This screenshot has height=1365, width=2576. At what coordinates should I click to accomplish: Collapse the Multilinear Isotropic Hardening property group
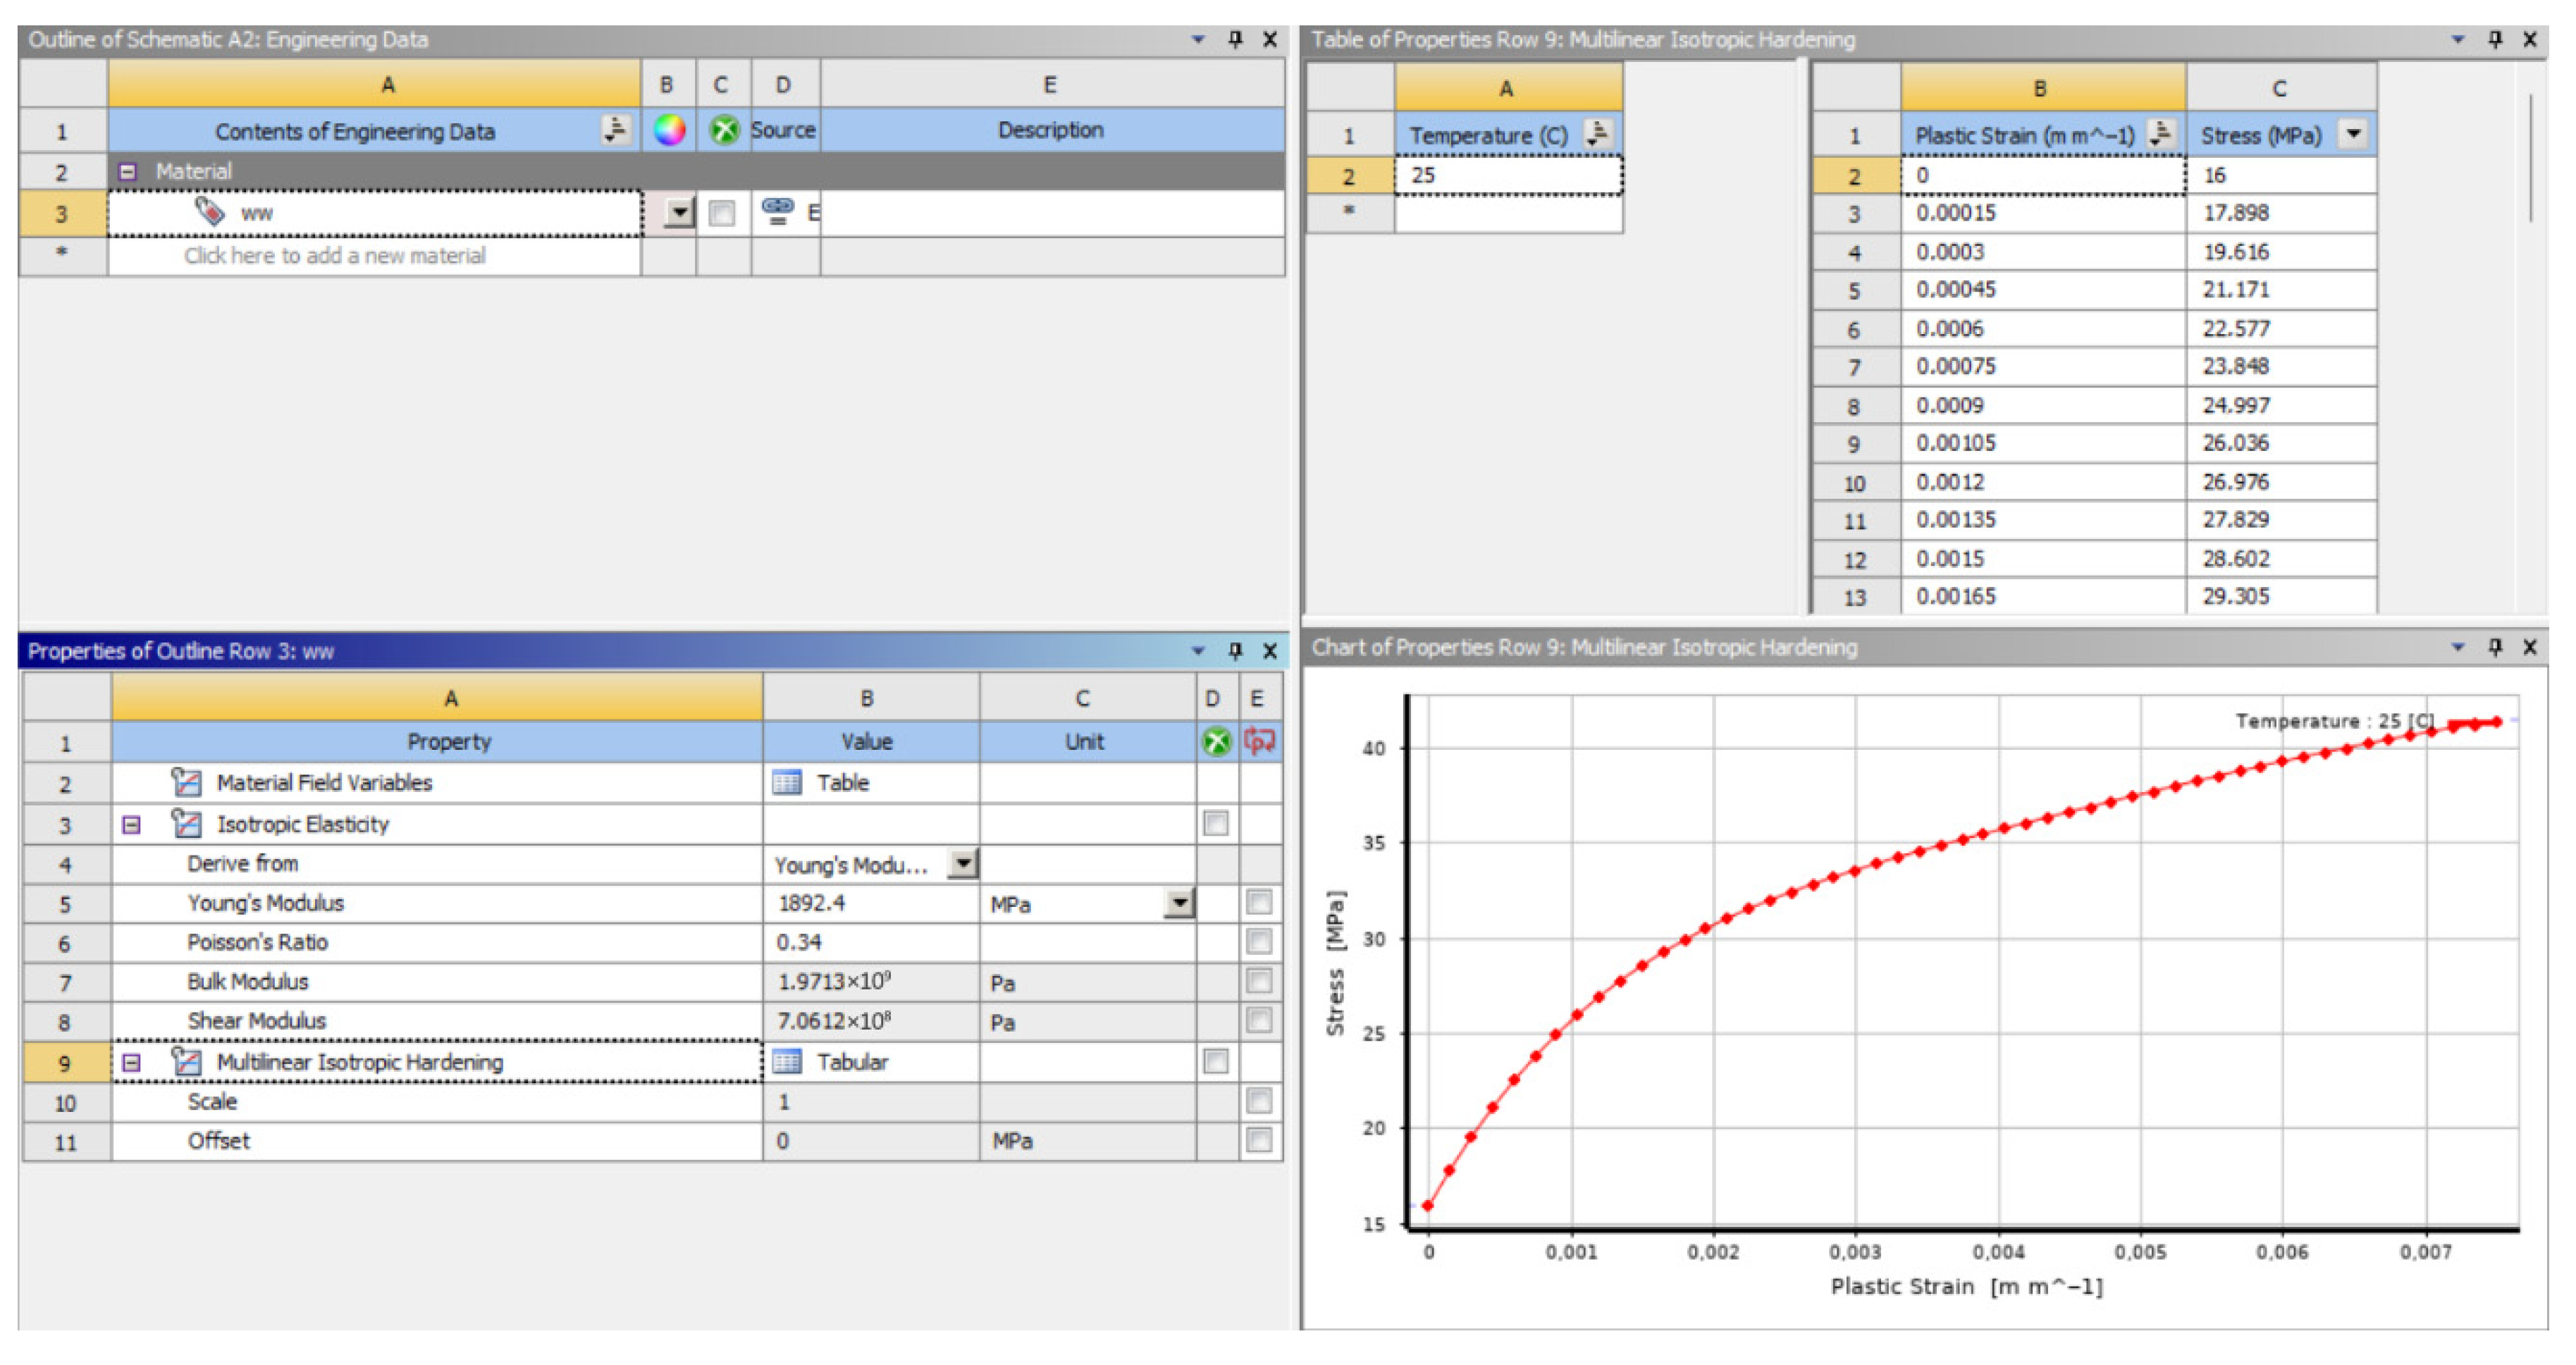click(131, 1062)
